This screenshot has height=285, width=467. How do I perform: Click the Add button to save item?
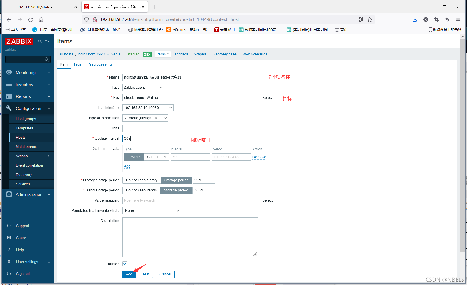click(x=129, y=274)
